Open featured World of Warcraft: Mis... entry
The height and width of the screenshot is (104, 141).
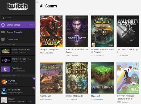click(18, 51)
